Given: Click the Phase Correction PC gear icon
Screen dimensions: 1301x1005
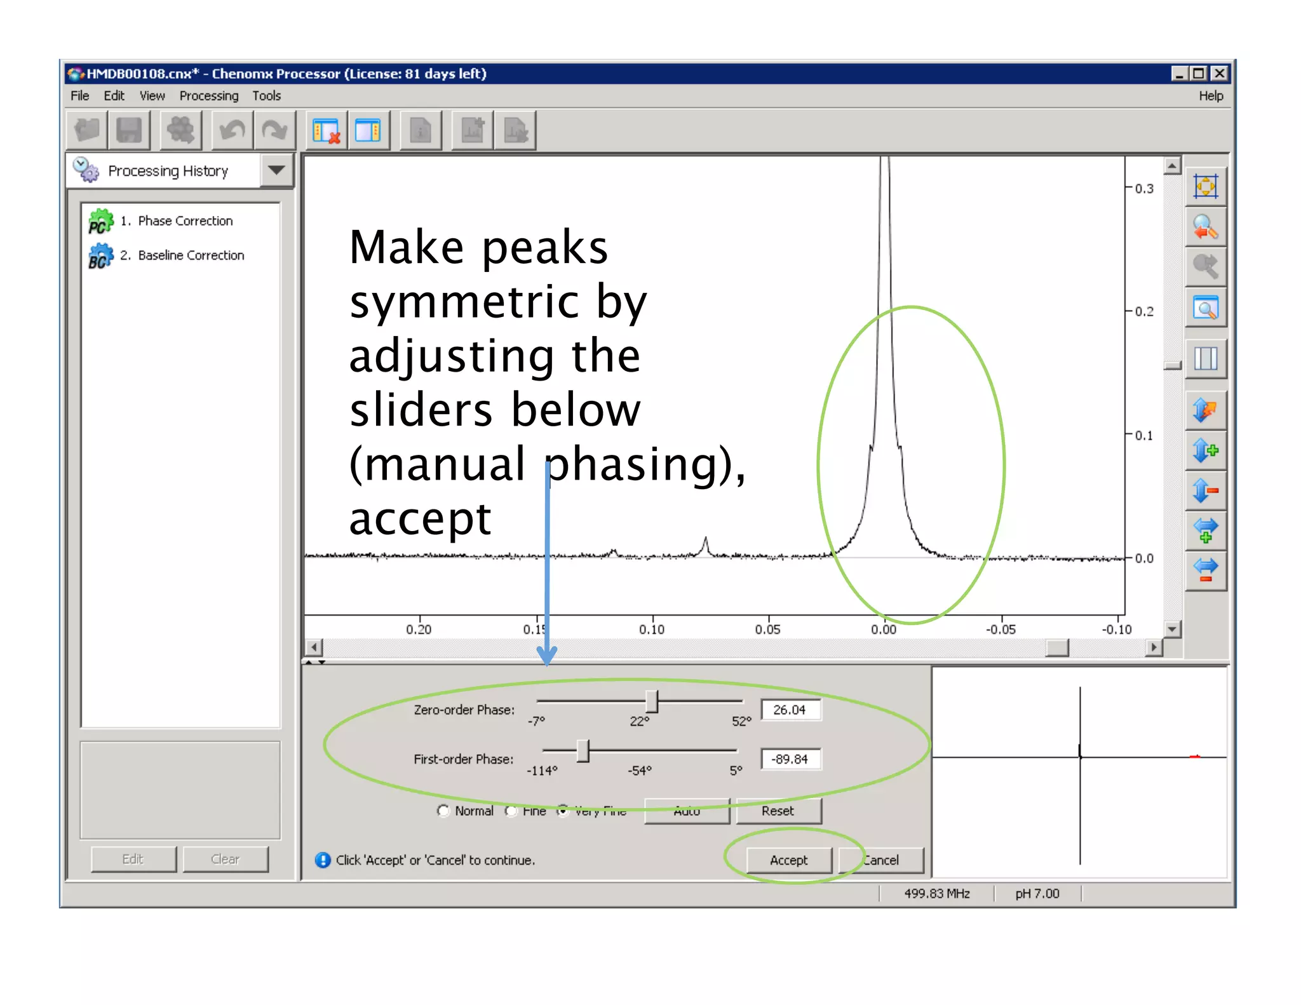Looking at the screenshot, I should 100,222.
